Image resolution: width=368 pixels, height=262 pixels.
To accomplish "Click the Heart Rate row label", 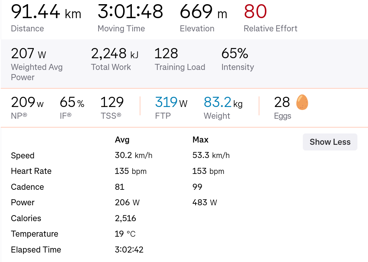I will [31, 171].
